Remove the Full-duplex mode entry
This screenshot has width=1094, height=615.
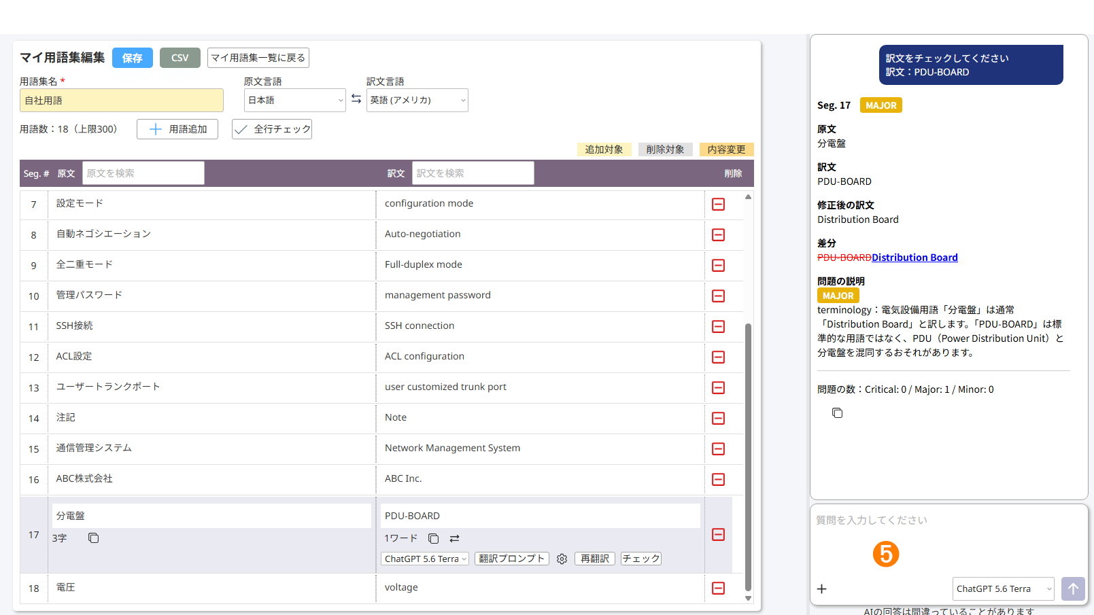click(x=718, y=265)
